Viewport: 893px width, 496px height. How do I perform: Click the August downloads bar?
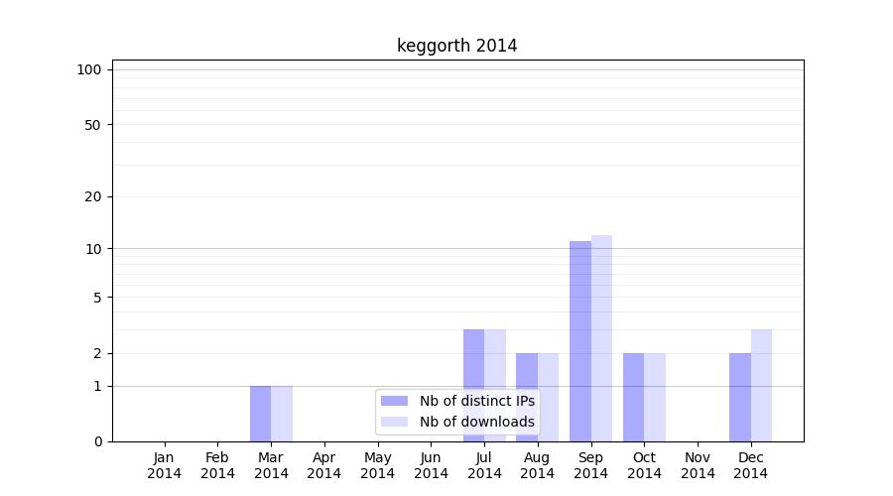[548, 397]
